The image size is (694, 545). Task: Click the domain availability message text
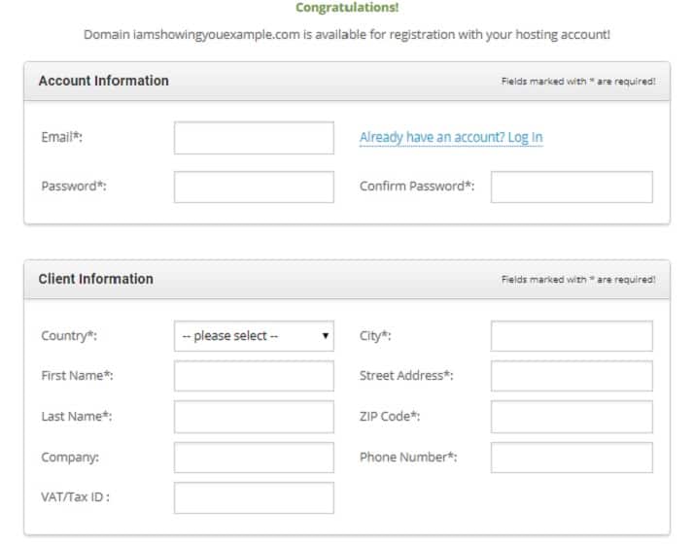click(347, 35)
